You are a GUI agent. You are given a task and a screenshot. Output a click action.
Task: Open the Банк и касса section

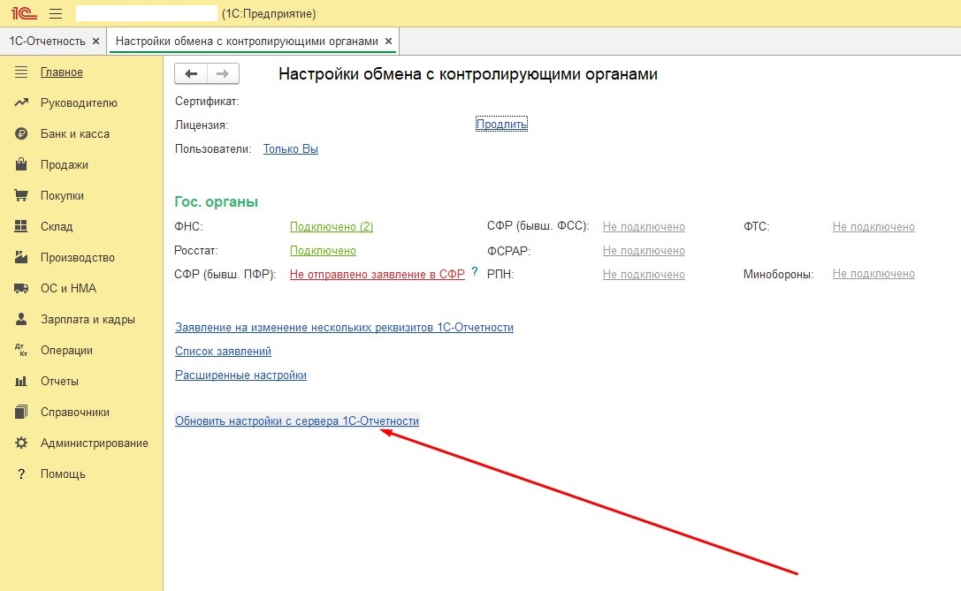click(75, 133)
